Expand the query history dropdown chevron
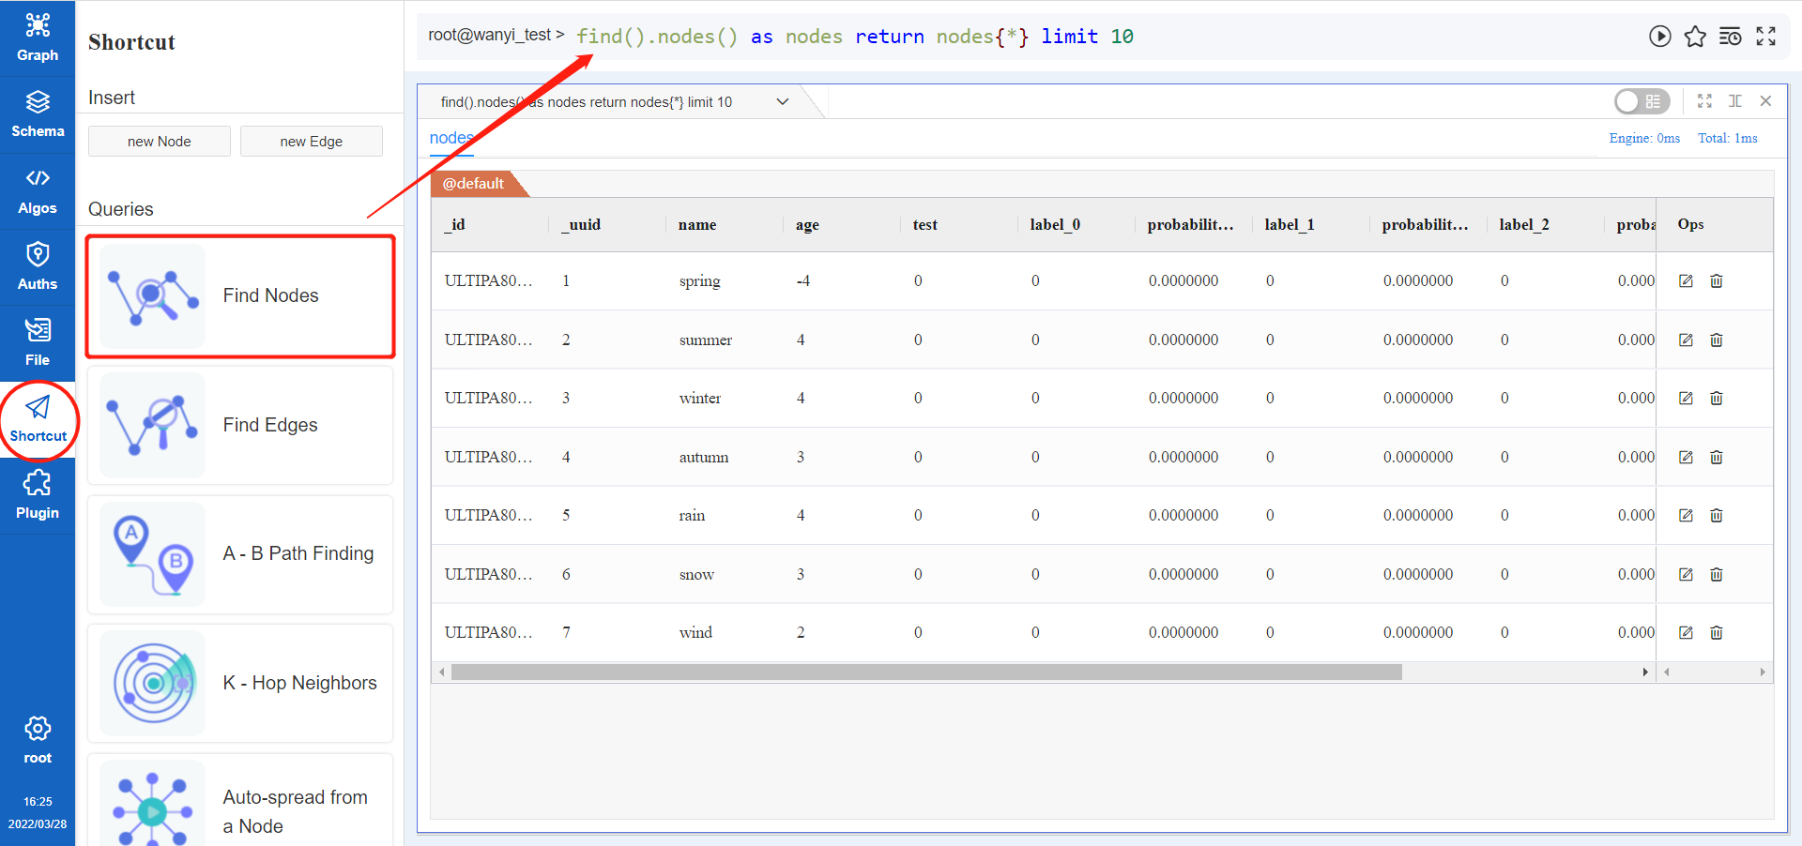Viewport: 1802px width, 846px height. [782, 101]
